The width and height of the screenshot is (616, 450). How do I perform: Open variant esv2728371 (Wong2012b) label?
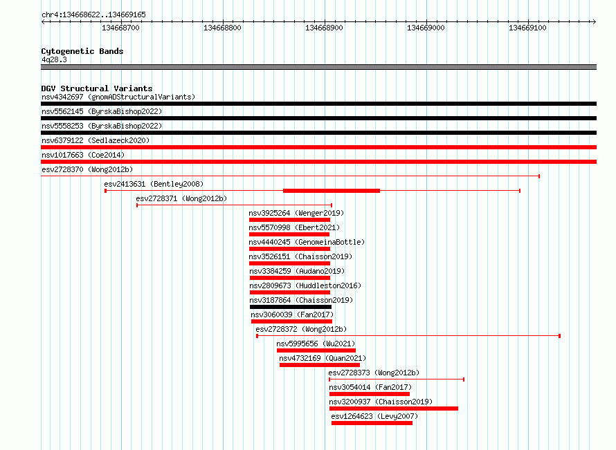[181, 198]
